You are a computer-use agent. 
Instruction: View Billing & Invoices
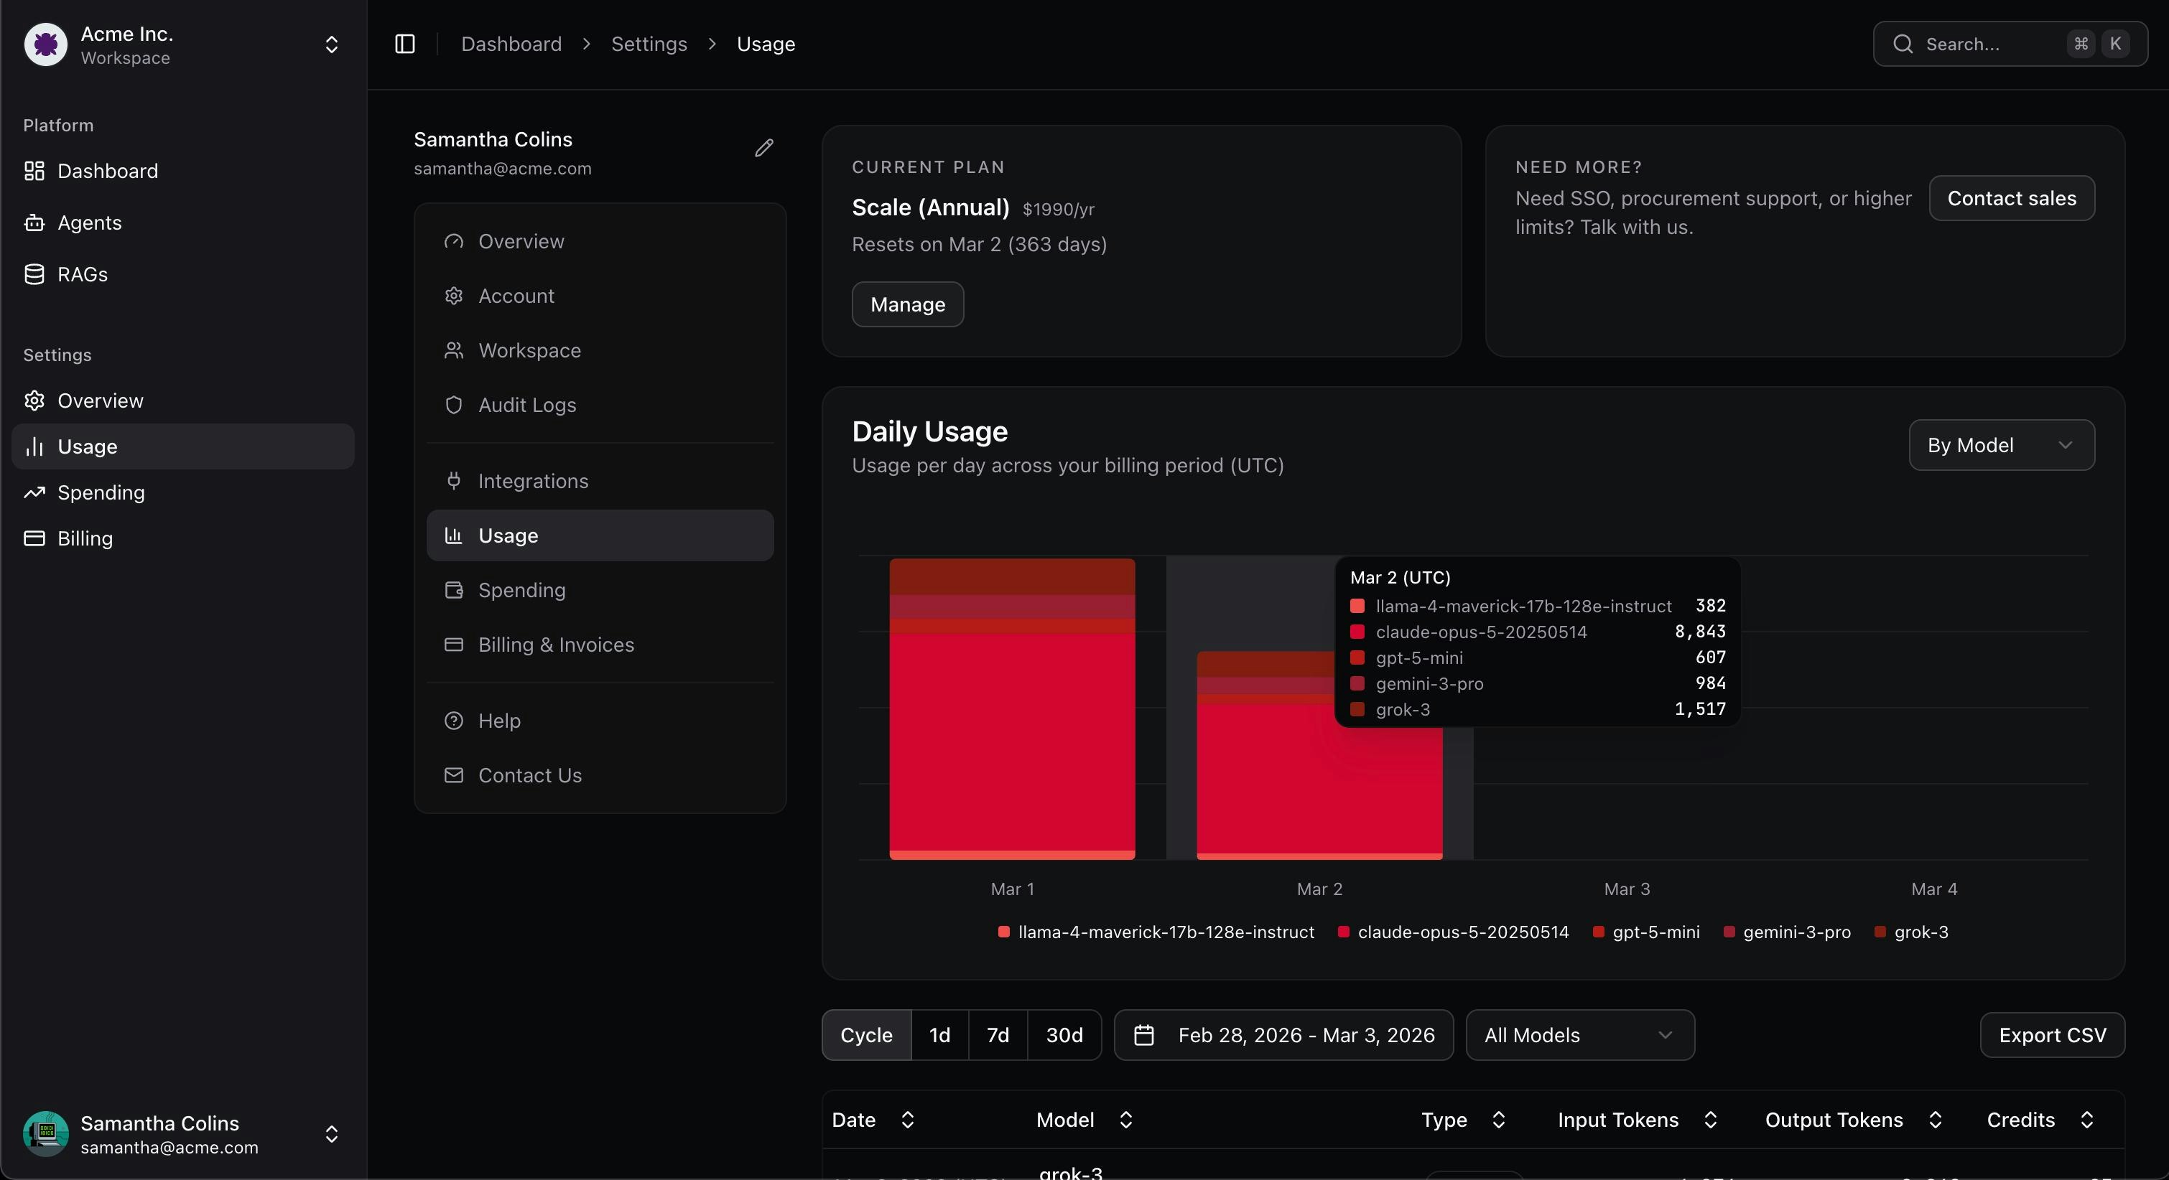coord(556,645)
